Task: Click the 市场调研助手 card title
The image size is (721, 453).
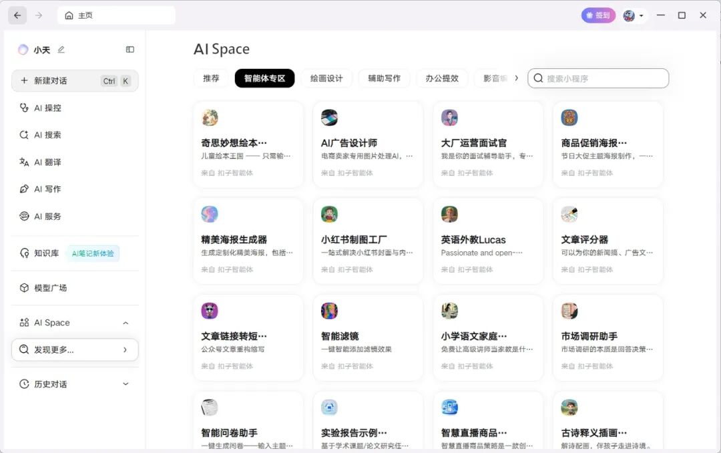Action: (589, 337)
